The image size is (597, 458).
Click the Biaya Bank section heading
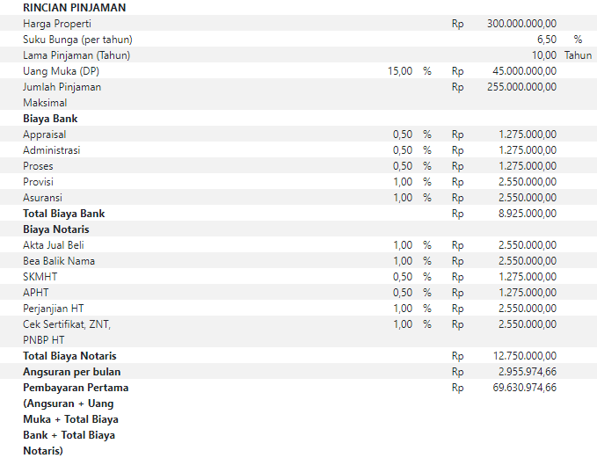(x=50, y=119)
